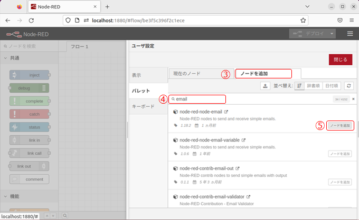Click the upload module icon button

(x=266, y=85)
